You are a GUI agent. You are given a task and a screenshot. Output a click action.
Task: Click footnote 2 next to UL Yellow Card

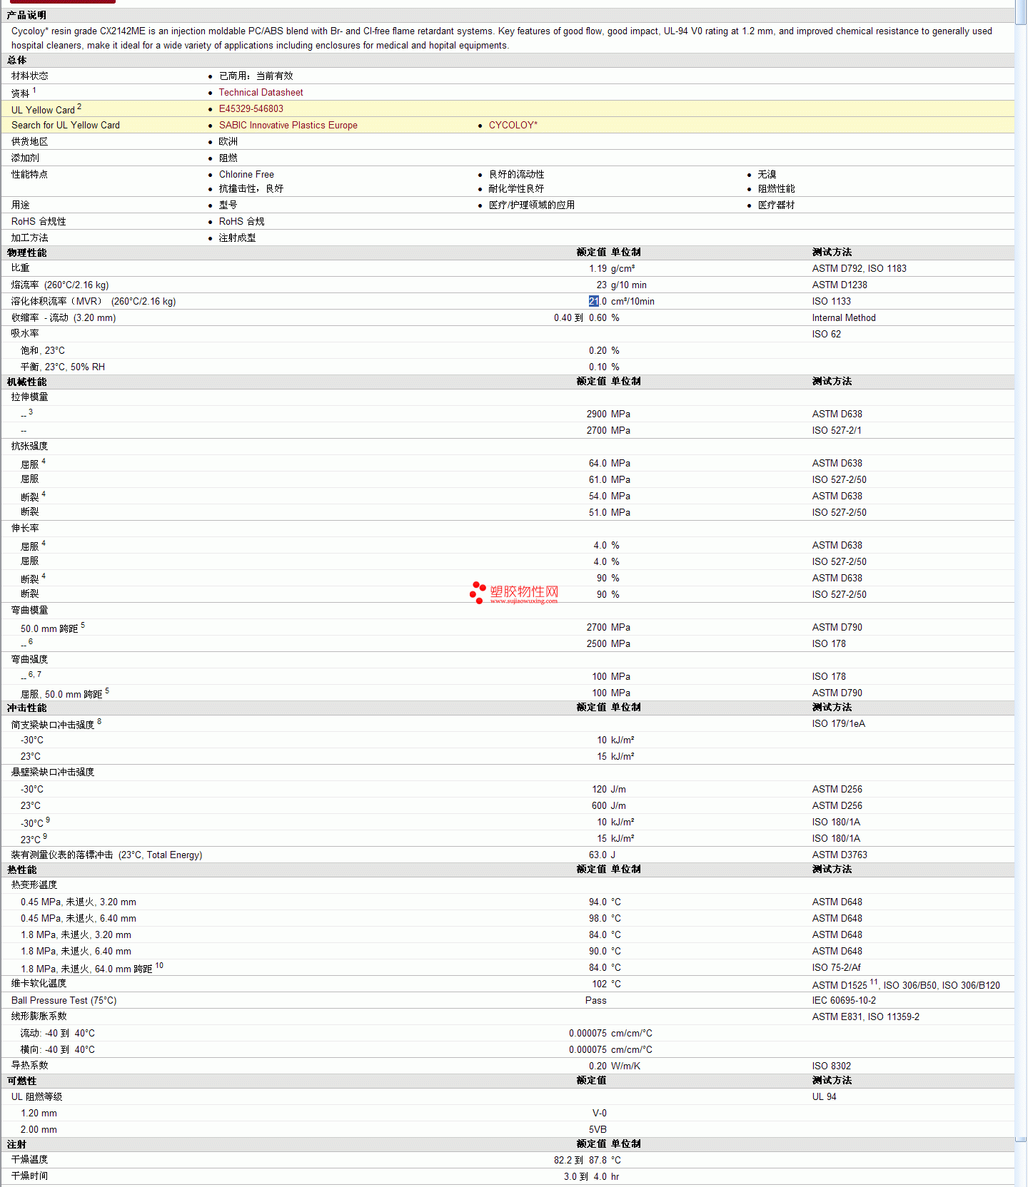[79, 106]
